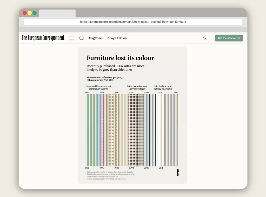Click the first green bar at 1960
Image resolution: width=266 pixels, height=197 pixels.
pyautogui.click(x=87, y=130)
